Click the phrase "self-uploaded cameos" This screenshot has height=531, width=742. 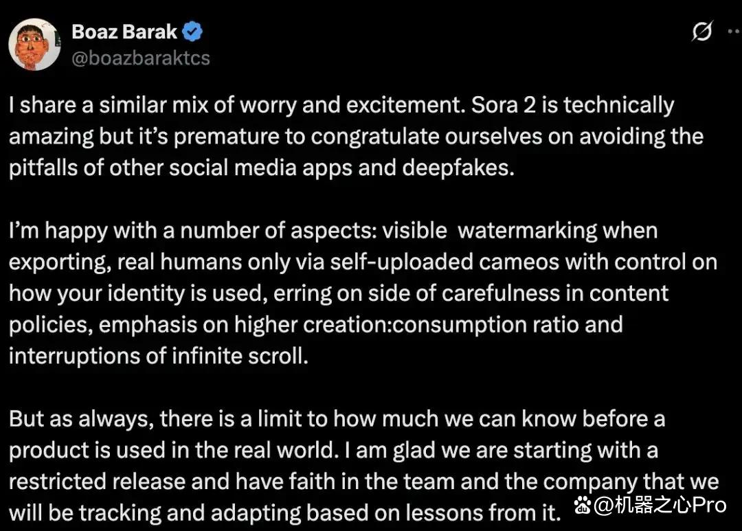click(x=445, y=262)
